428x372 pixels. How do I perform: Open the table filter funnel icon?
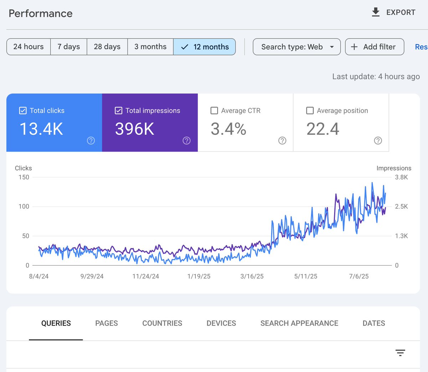point(400,353)
